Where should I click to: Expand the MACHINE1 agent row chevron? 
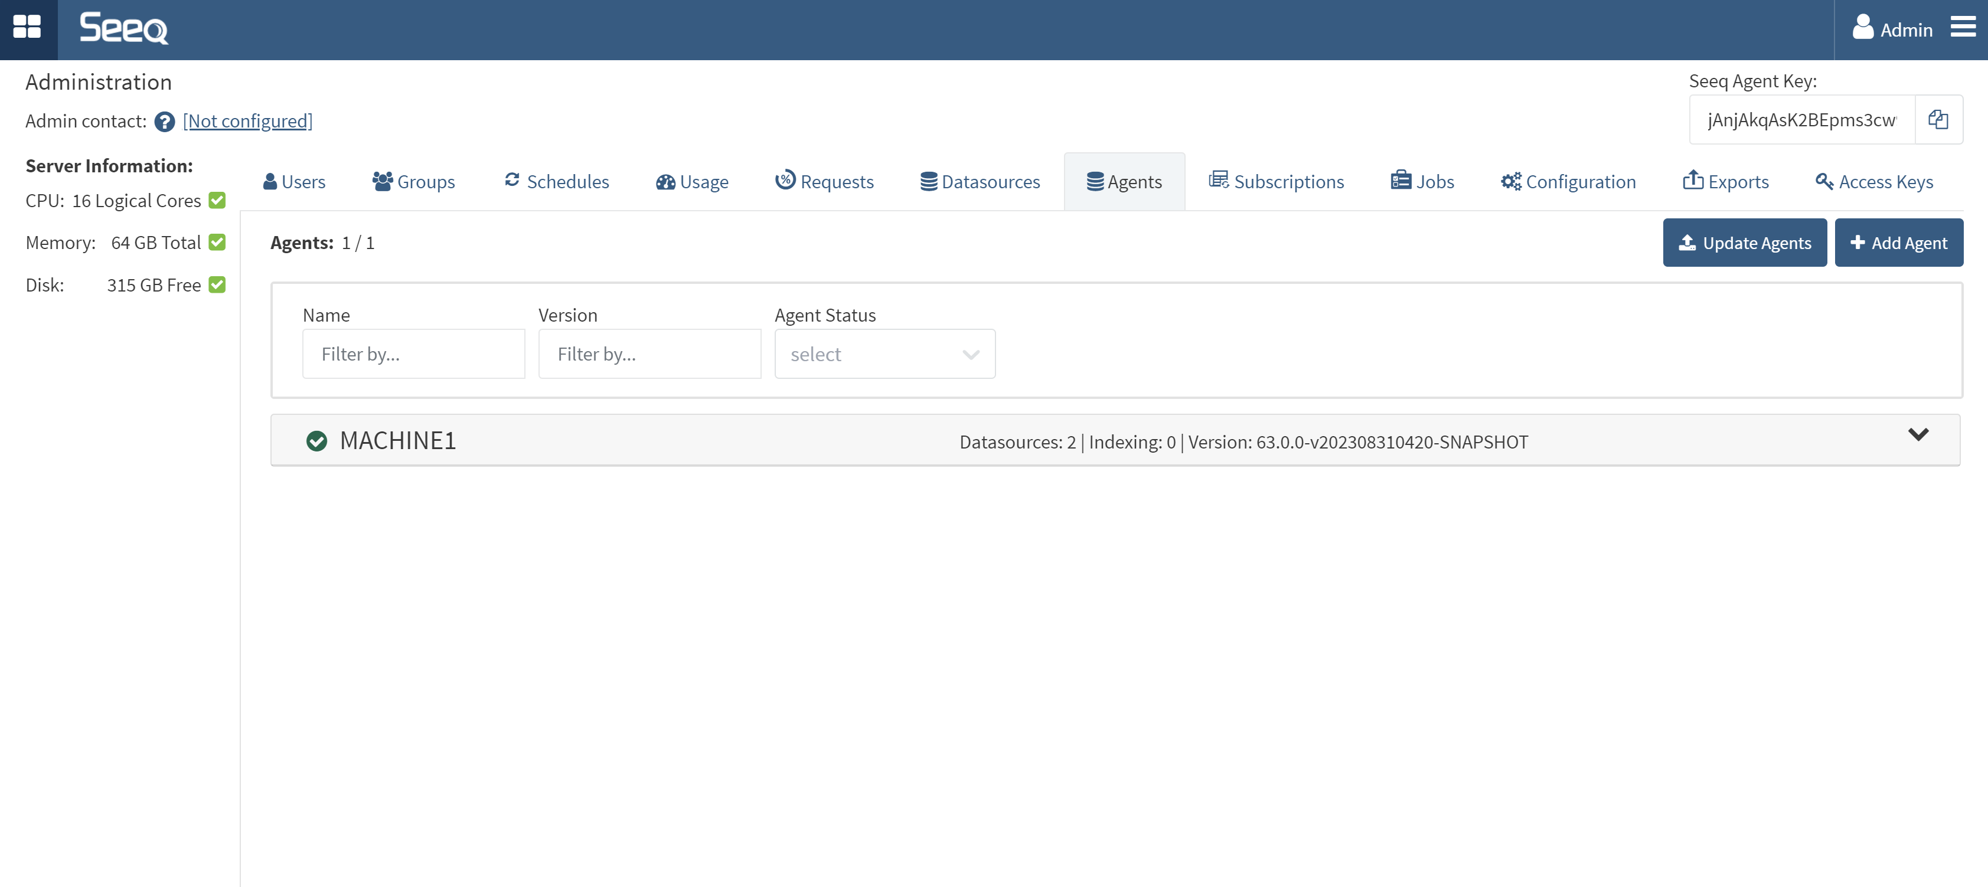tap(1918, 435)
